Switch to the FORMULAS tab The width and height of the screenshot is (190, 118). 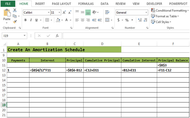[x=86, y=4]
